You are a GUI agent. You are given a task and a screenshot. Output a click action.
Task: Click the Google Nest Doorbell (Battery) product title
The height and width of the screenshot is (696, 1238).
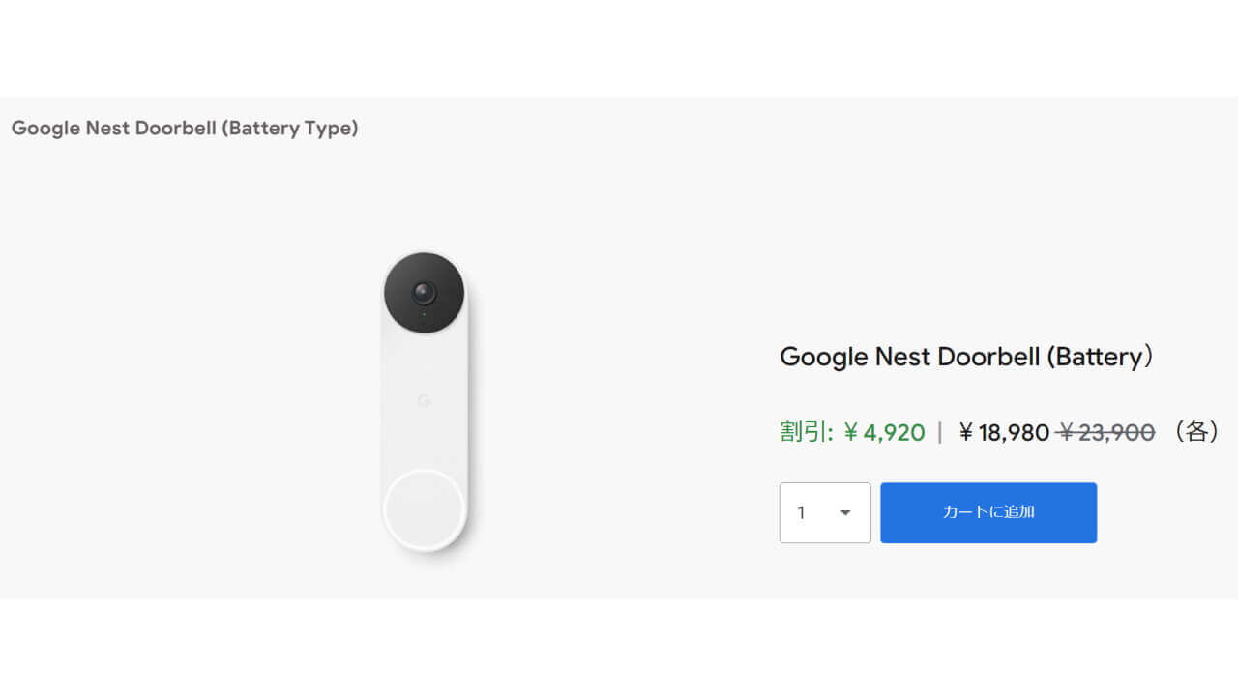(966, 357)
